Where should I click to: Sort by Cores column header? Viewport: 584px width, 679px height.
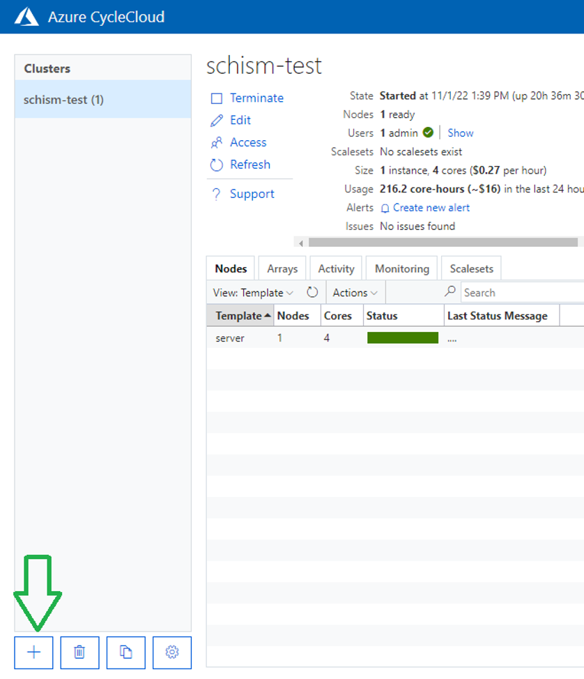click(342, 316)
